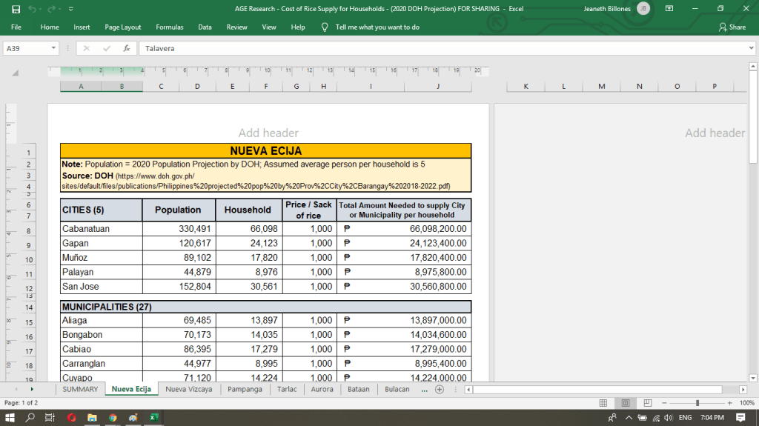Open the Formulas ribbon tab
This screenshot has width=759, height=426.
(x=169, y=27)
